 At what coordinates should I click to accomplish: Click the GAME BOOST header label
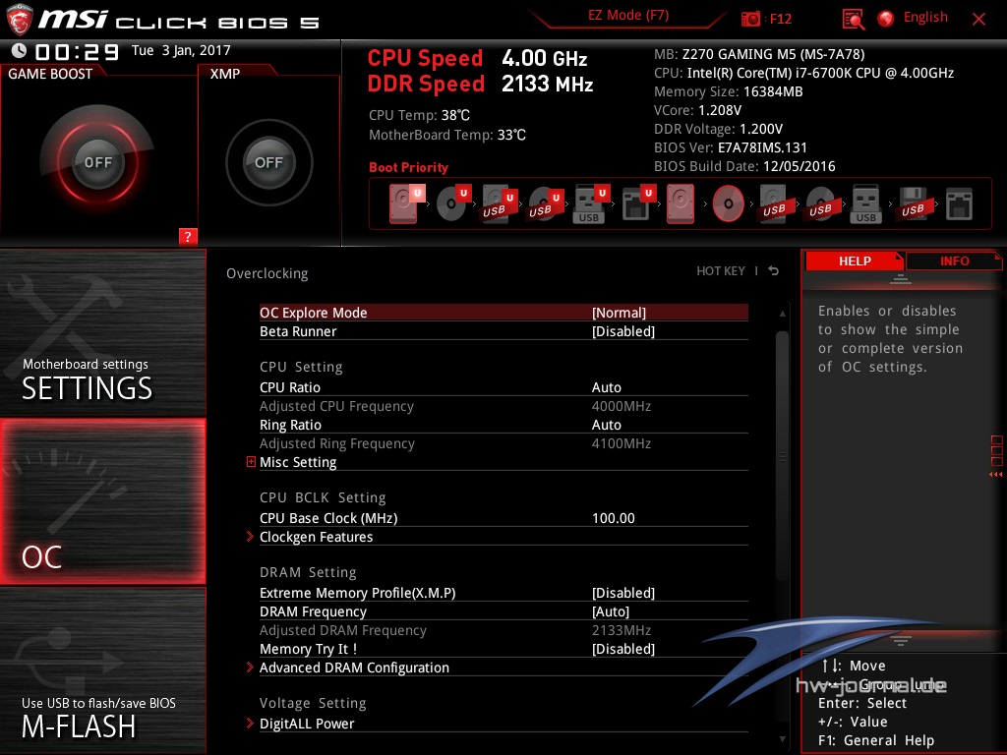tap(50, 74)
